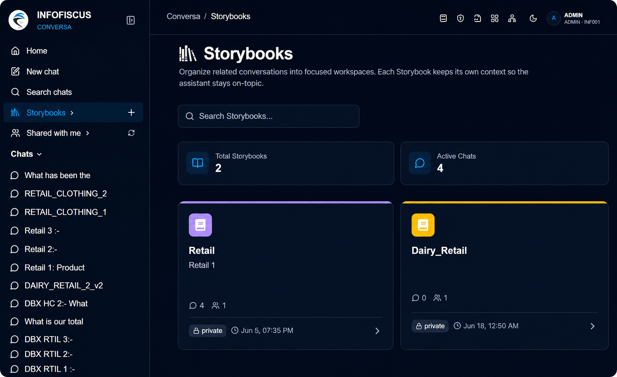
Task: Open the apps grid icon
Action: [495, 18]
